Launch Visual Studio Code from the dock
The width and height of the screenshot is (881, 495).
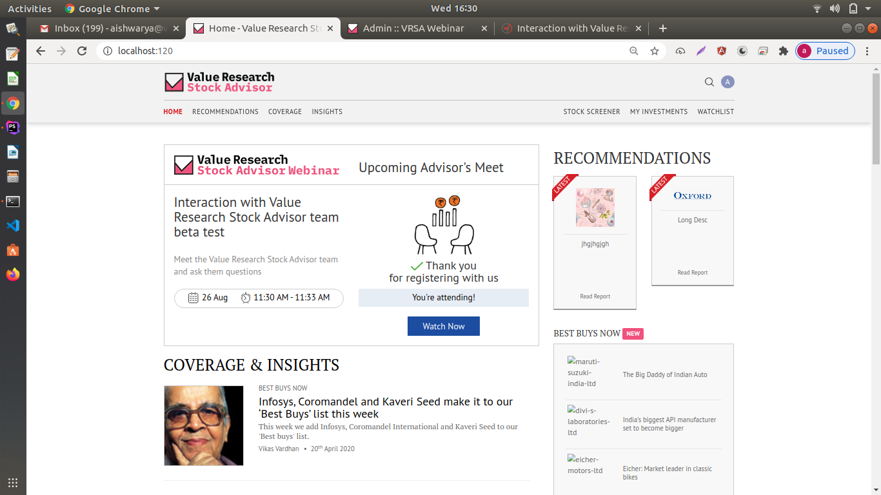point(13,226)
